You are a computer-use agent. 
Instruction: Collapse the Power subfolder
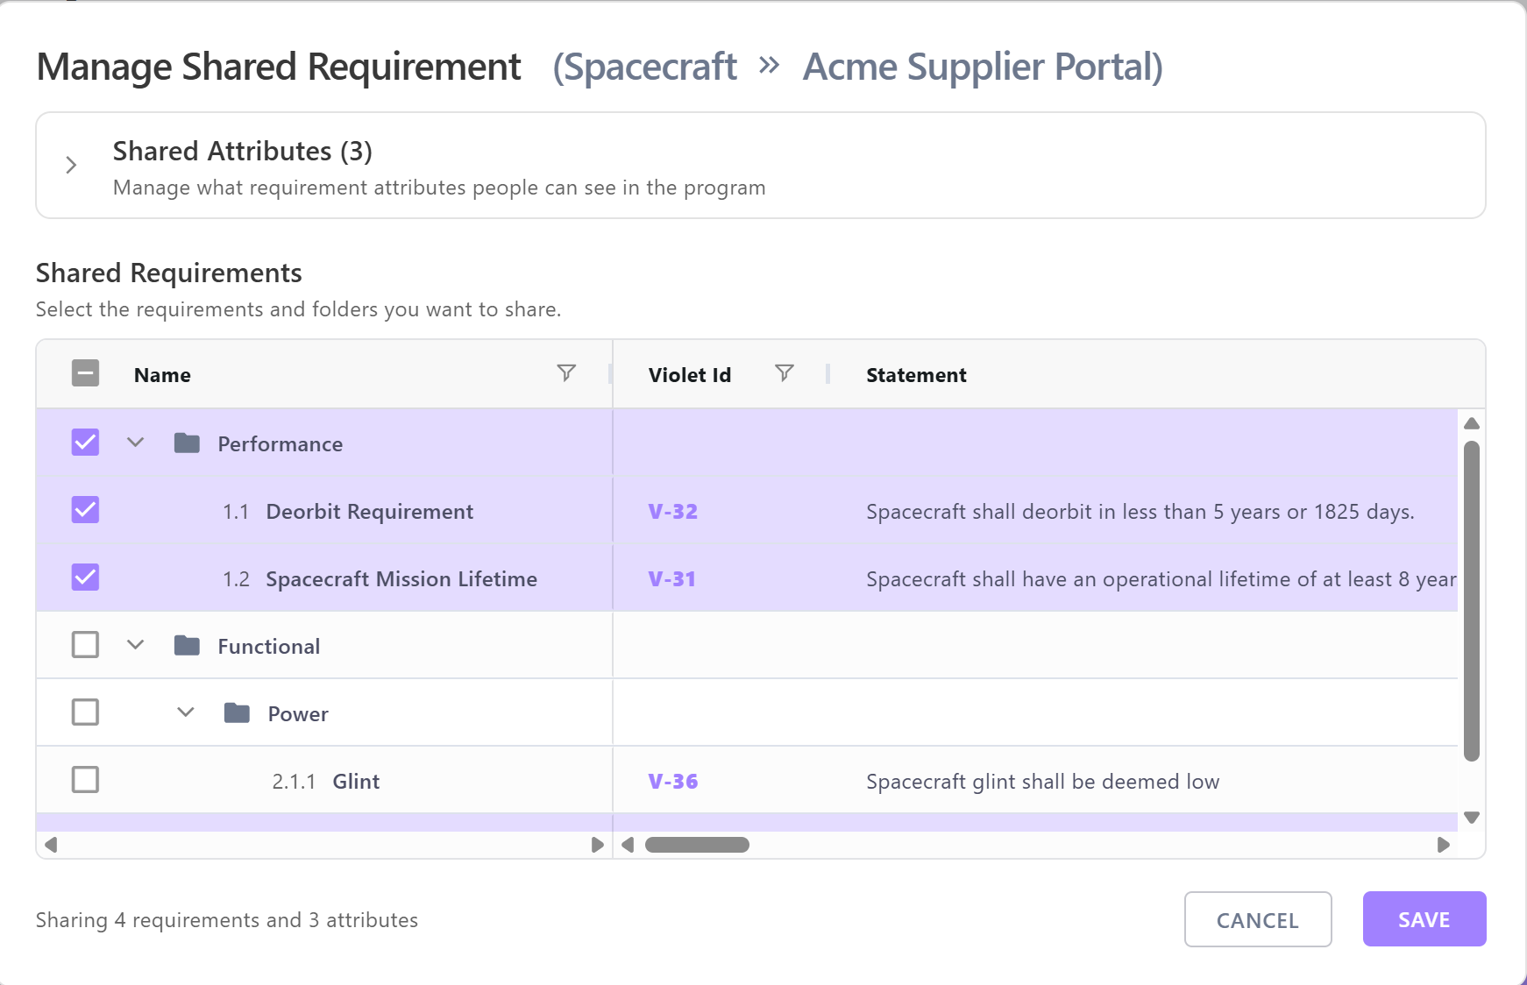[185, 712]
